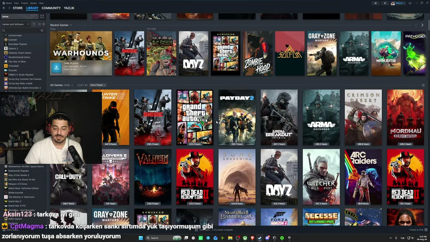Go back with the Steam back arrow
Viewport: 430px width, 242px height.
click(x=4, y=8)
